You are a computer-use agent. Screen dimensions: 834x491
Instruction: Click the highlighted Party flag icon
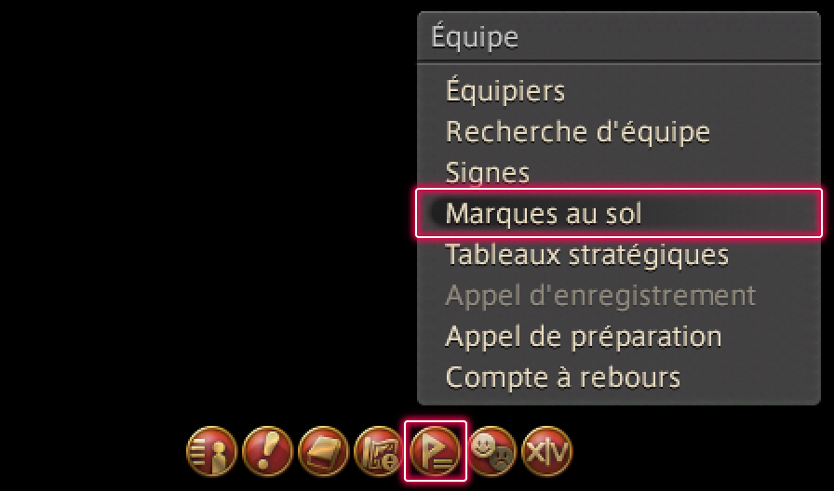click(x=435, y=451)
